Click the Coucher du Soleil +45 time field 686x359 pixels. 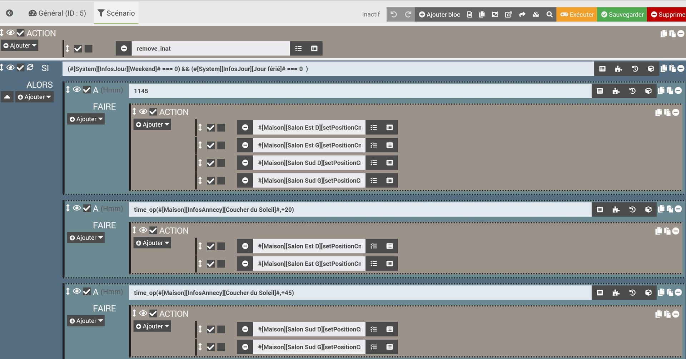tap(360, 292)
